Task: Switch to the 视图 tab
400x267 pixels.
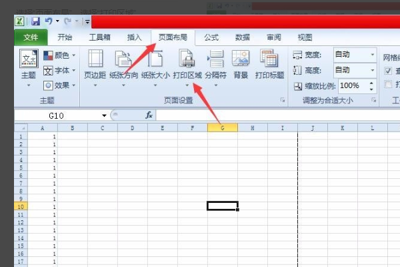Action: (305, 37)
